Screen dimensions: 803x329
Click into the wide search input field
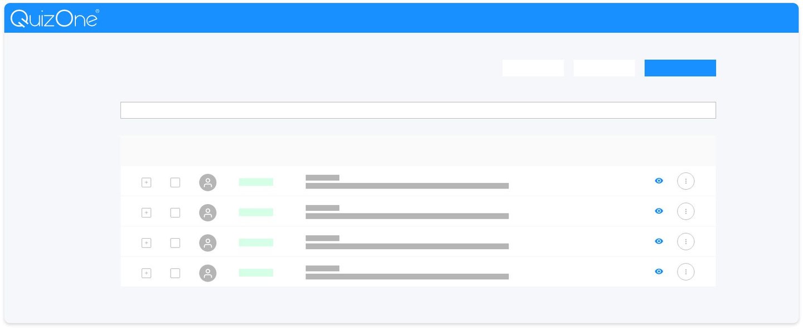click(x=418, y=110)
